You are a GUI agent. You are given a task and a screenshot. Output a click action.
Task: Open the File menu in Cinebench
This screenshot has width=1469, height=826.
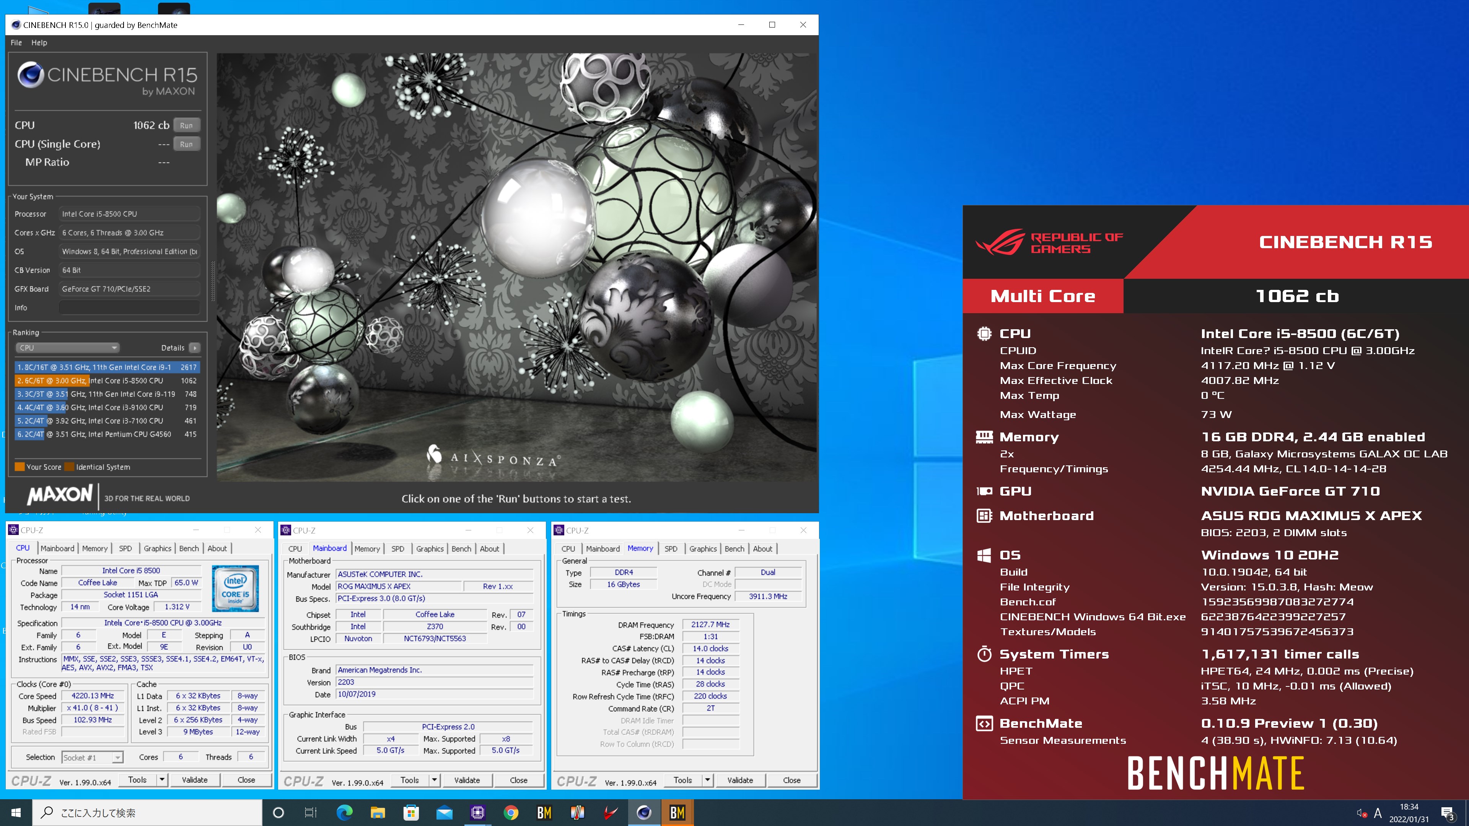pyautogui.click(x=16, y=43)
